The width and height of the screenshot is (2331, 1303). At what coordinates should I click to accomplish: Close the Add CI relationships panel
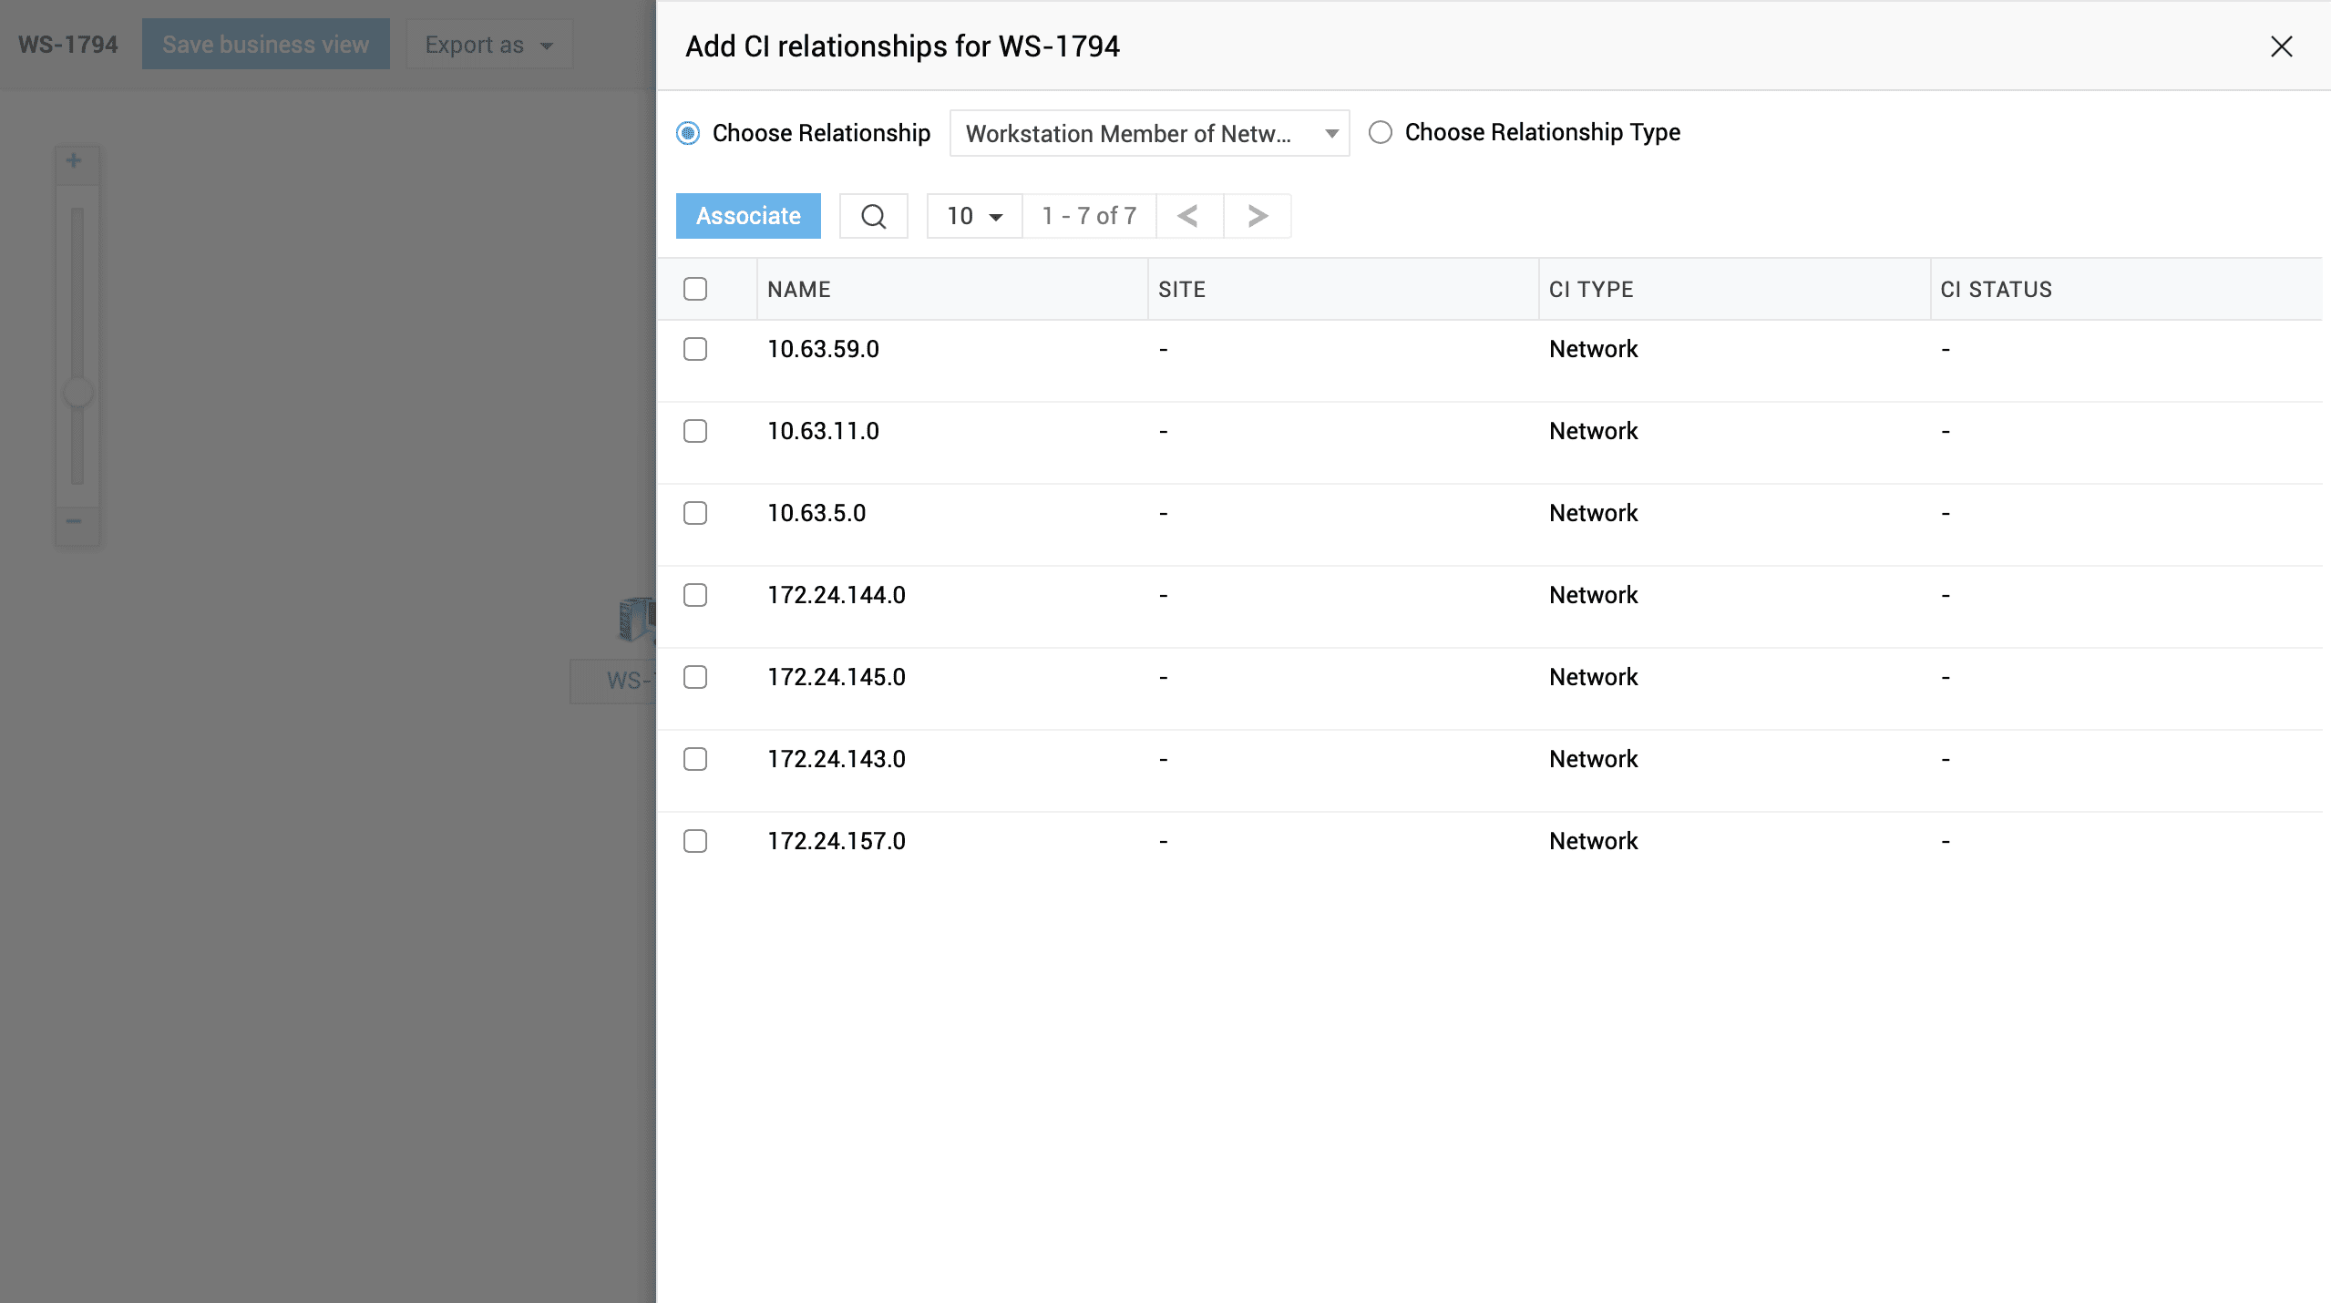[x=2281, y=46]
